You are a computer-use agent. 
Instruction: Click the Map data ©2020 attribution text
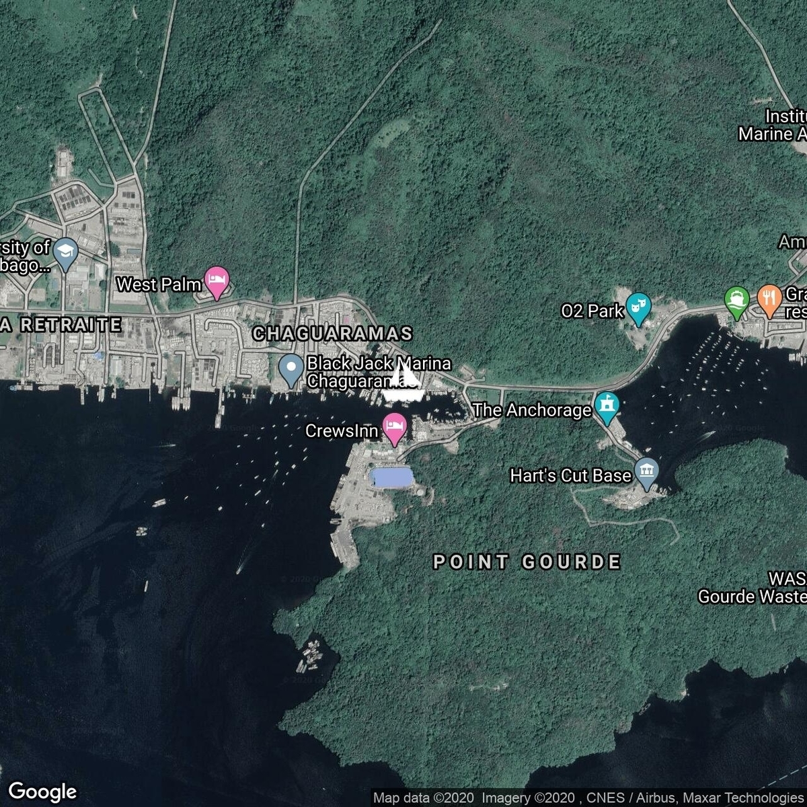[x=424, y=798]
